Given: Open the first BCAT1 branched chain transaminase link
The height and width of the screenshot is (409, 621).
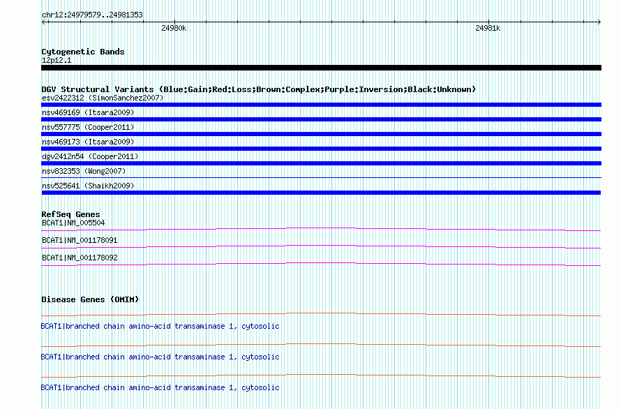Looking at the screenshot, I should point(160,326).
